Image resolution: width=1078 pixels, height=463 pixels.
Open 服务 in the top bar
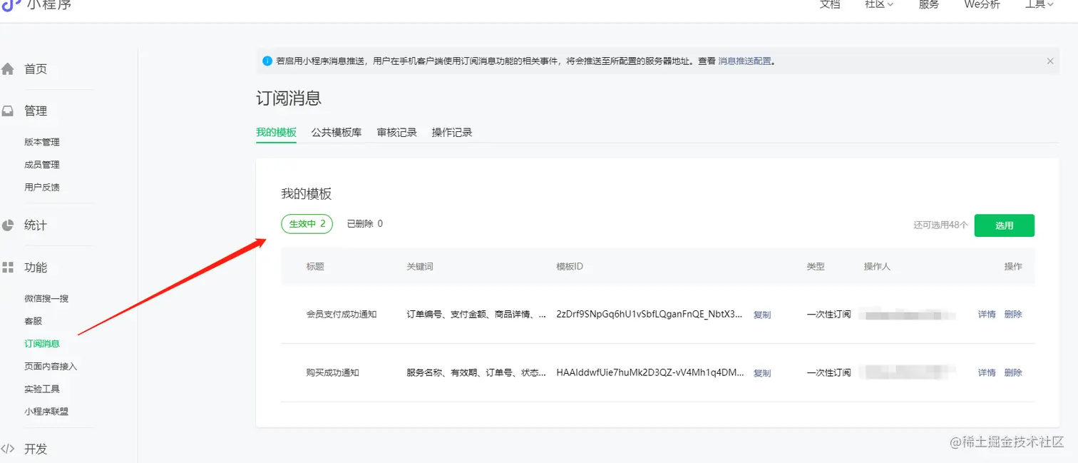(929, 4)
